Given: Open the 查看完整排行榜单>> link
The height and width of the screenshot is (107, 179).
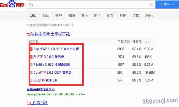Looking at the screenshot, I should click(x=41, y=89).
